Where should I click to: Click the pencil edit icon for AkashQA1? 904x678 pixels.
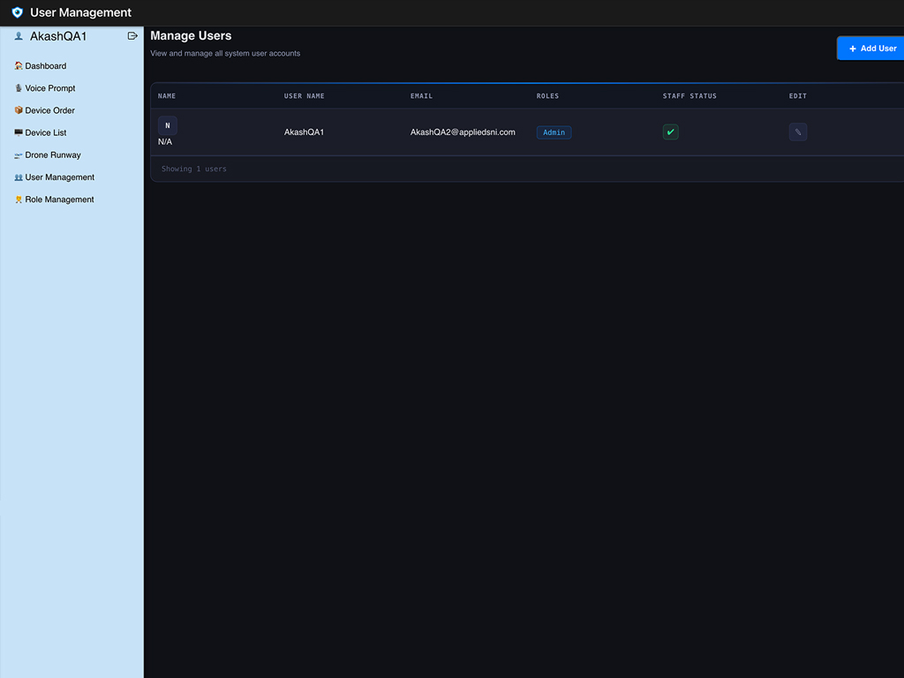(798, 132)
